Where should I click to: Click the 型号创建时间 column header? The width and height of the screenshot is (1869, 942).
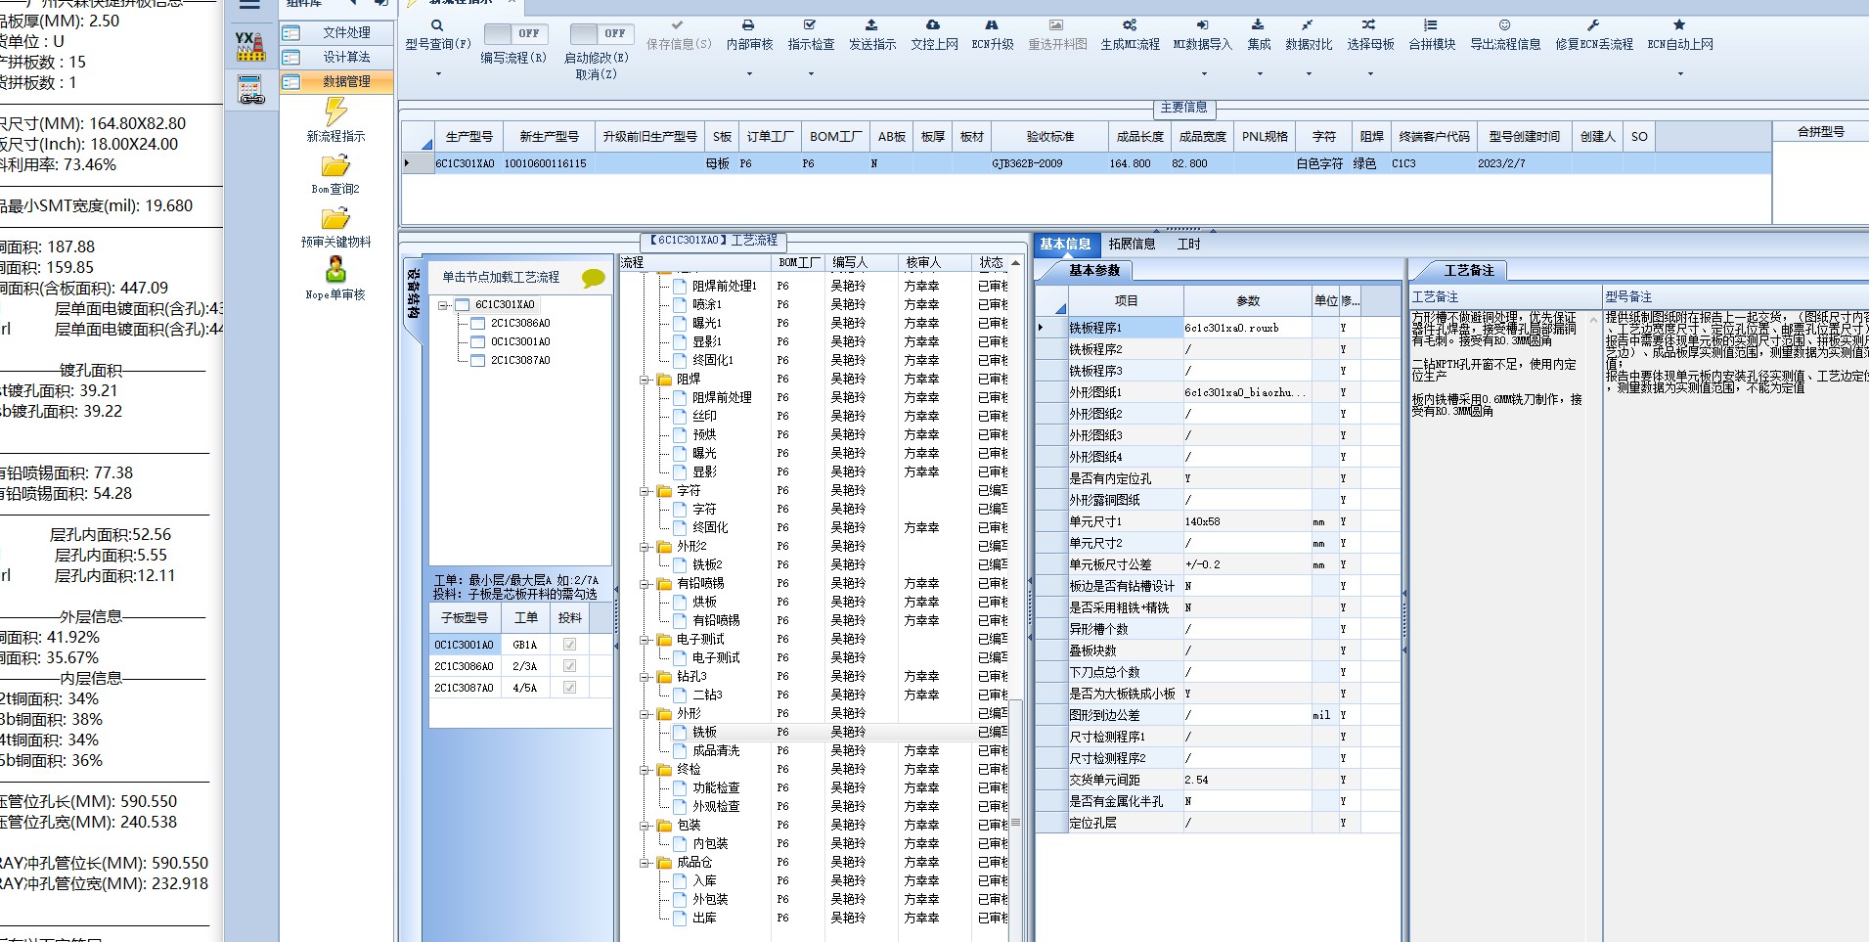pos(1524,136)
